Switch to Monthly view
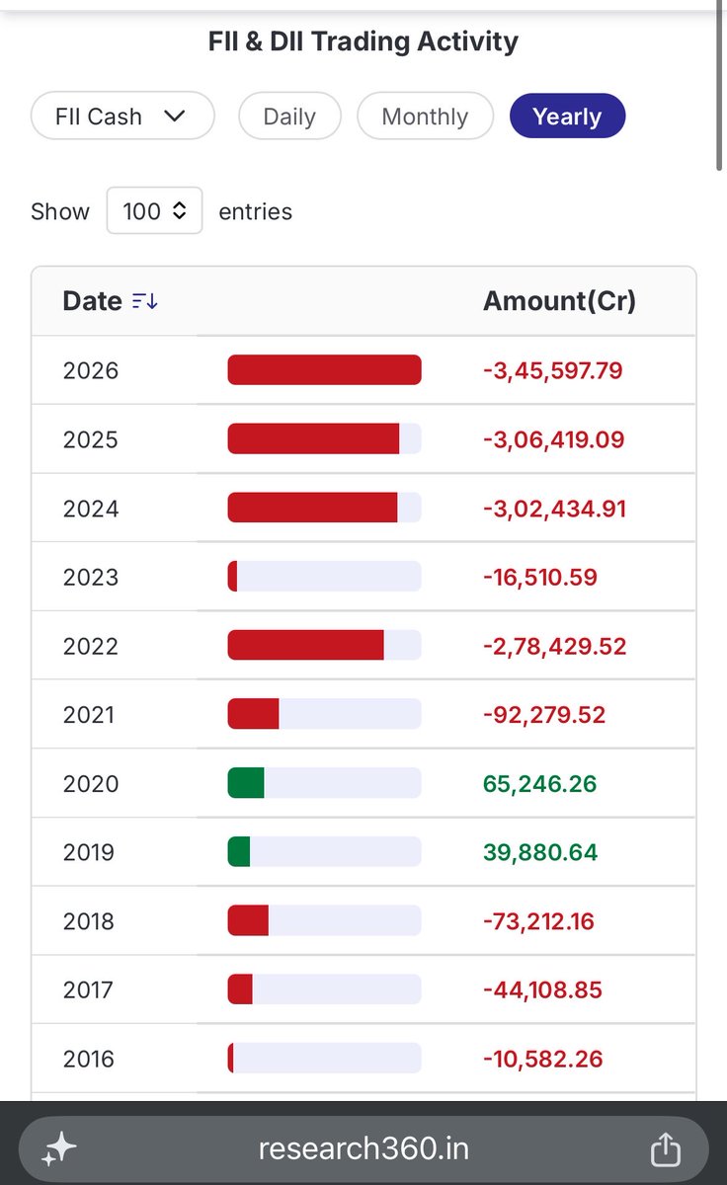This screenshot has height=1185, width=727. [x=425, y=117]
